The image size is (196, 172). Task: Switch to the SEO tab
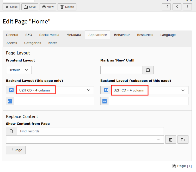point(29,35)
